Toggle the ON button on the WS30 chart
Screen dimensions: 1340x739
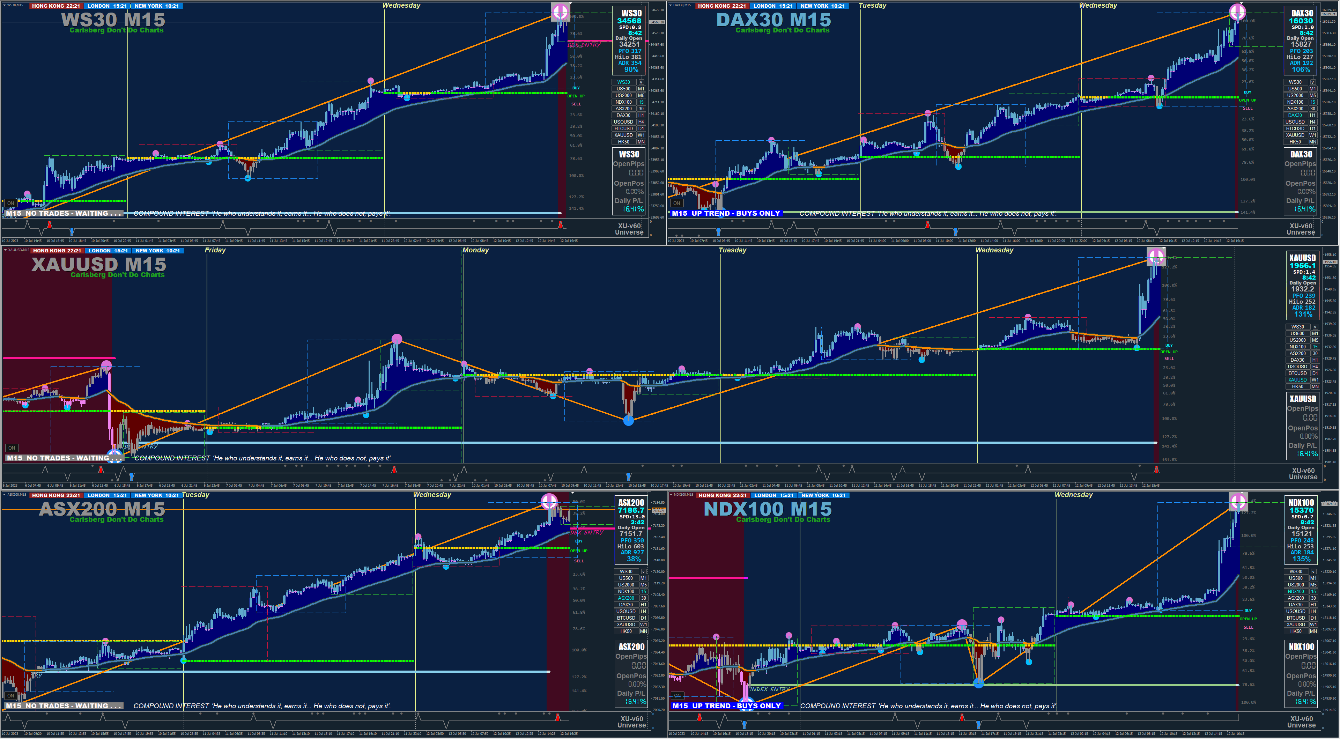pyautogui.click(x=10, y=204)
